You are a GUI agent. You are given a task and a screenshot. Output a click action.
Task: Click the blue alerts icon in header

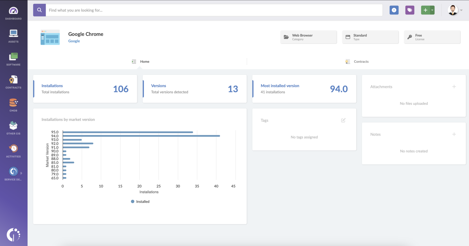(x=394, y=10)
